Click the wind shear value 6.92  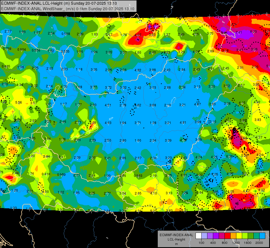(262, 190)
